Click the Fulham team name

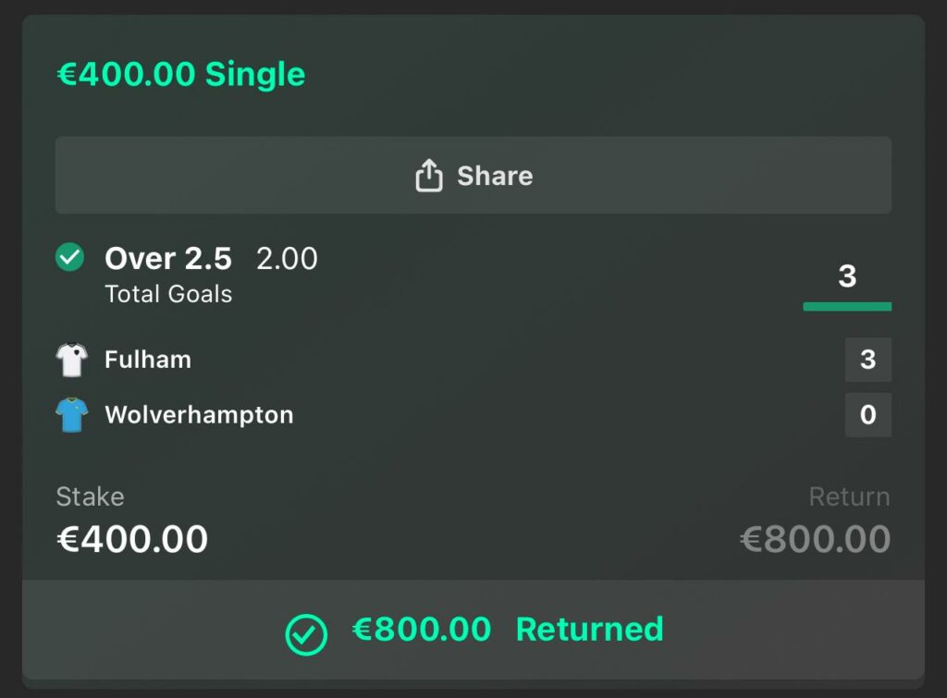pyautogui.click(x=147, y=360)
